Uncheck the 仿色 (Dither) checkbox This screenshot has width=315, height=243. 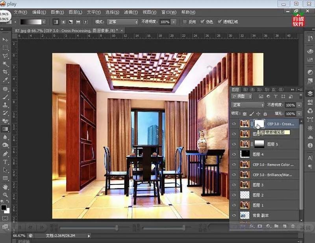tap(202, 22)
